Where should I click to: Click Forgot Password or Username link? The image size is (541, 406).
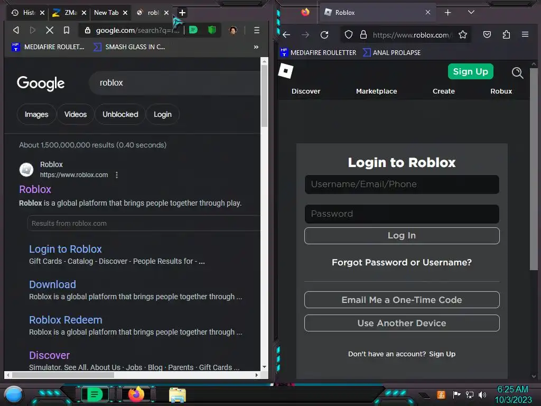(402, 262)
